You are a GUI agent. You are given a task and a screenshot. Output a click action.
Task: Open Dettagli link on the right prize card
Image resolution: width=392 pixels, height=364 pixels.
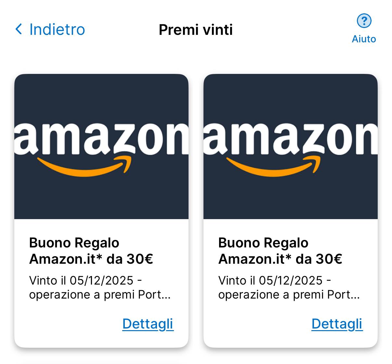tap(337, 324)
